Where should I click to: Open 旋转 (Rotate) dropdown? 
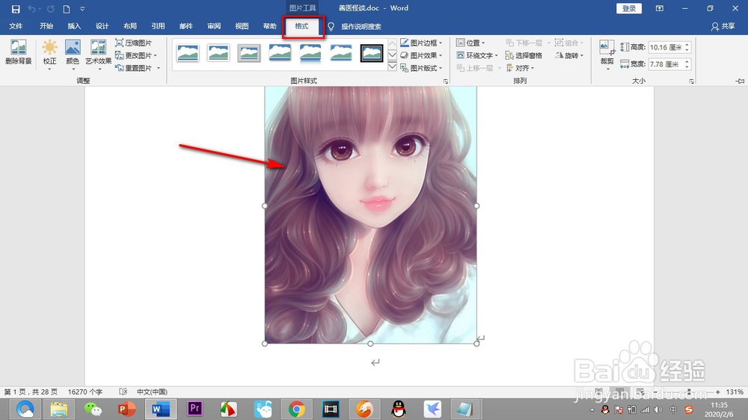click(569, 55)
